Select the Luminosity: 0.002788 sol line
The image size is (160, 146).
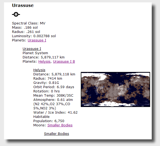point(34,36)
